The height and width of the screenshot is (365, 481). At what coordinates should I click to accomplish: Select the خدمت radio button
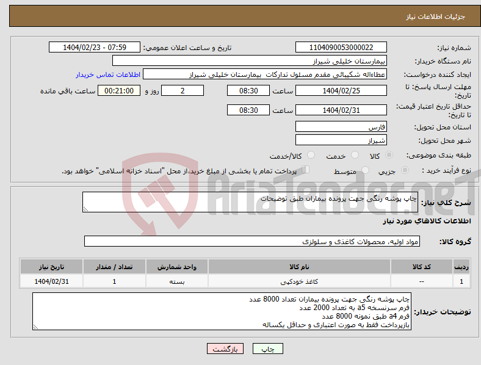[355, 155]
